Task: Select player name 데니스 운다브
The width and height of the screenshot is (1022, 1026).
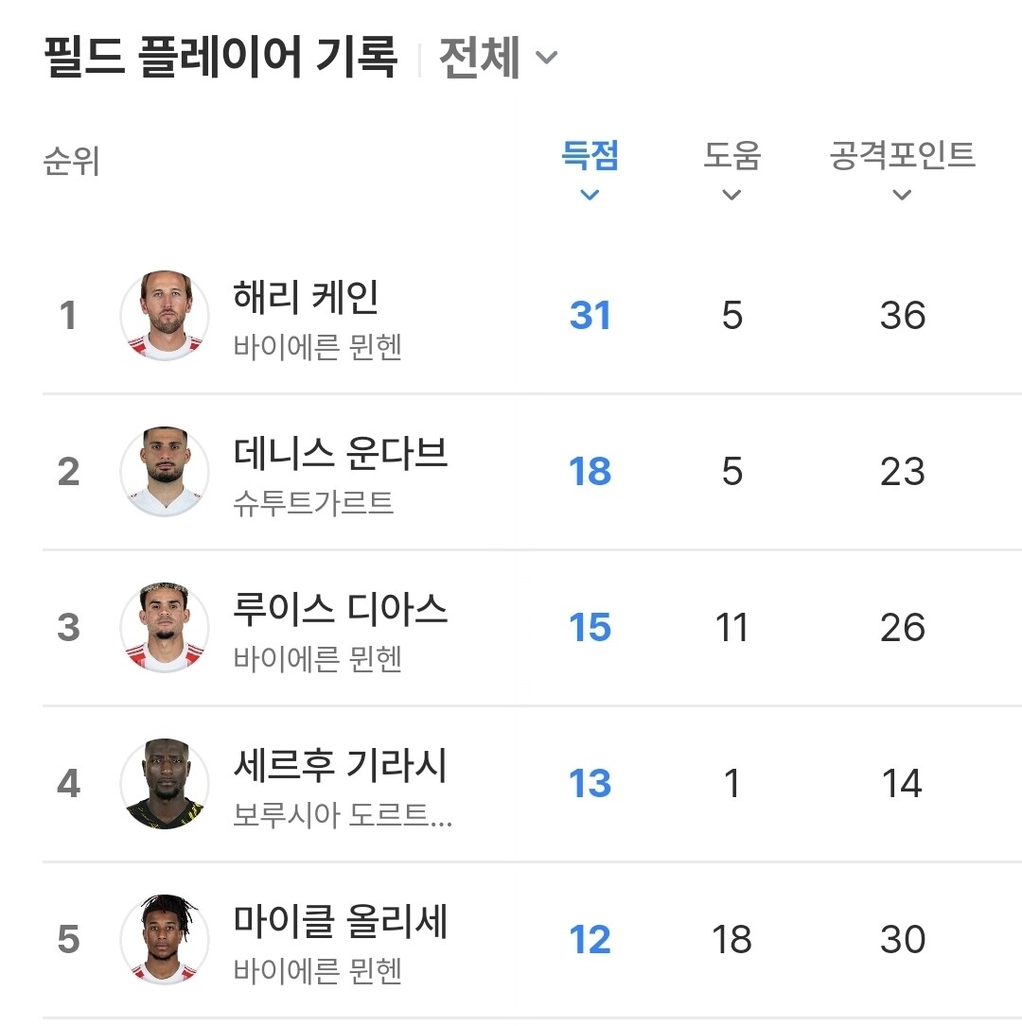Action: coord(341,453)
